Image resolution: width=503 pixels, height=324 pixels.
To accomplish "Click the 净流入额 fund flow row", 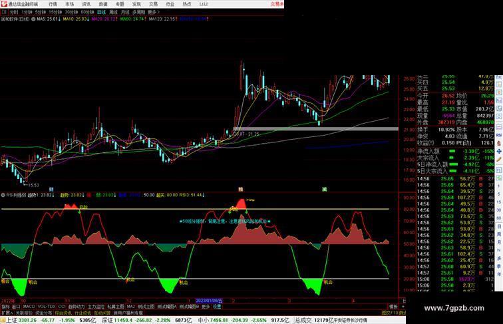I will 456,151.
